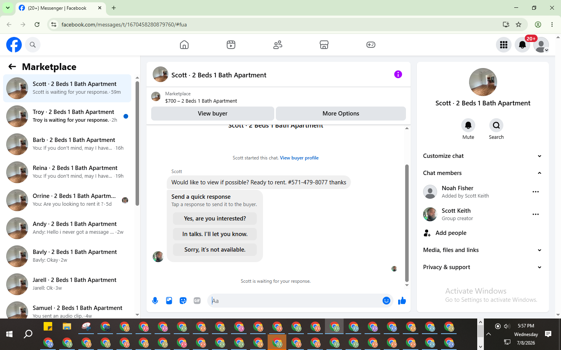Open a new browser tab
The width and height of the screenshot is (561, 350).
pyautogui.click(x=114, y=8)
